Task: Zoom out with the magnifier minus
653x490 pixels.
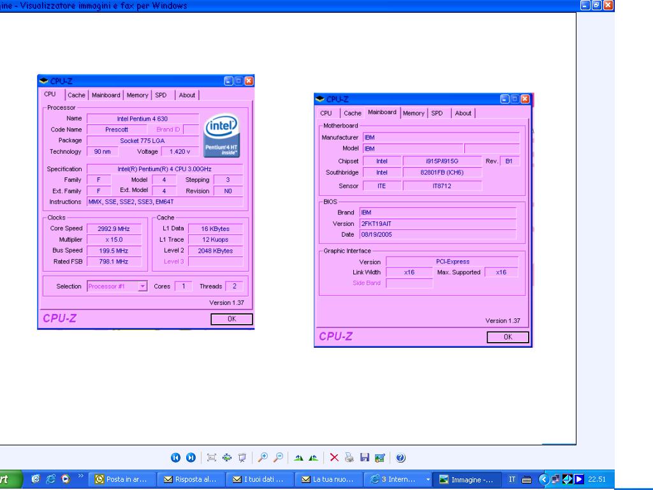Action: point(278,457)
